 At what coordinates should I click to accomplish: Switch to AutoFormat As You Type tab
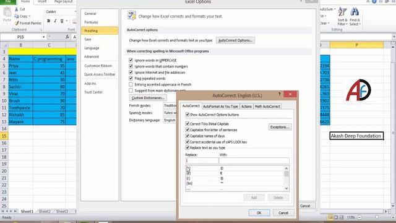tap(220, 107)
